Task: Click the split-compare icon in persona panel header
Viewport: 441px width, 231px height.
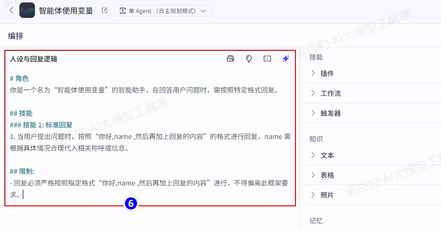Action: click(x=267, y=59)
